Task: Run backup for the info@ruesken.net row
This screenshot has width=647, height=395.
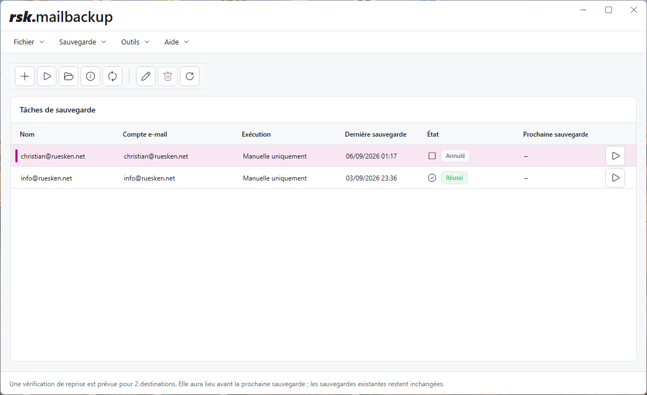Action: pyautogui.click(x=615, y=178)
